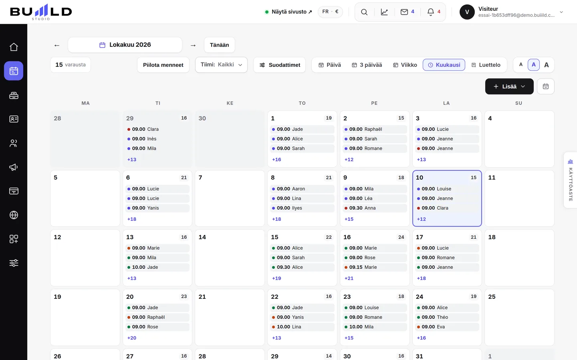
Task: Open the Suodattimet filters
Action: click(280, 65)
